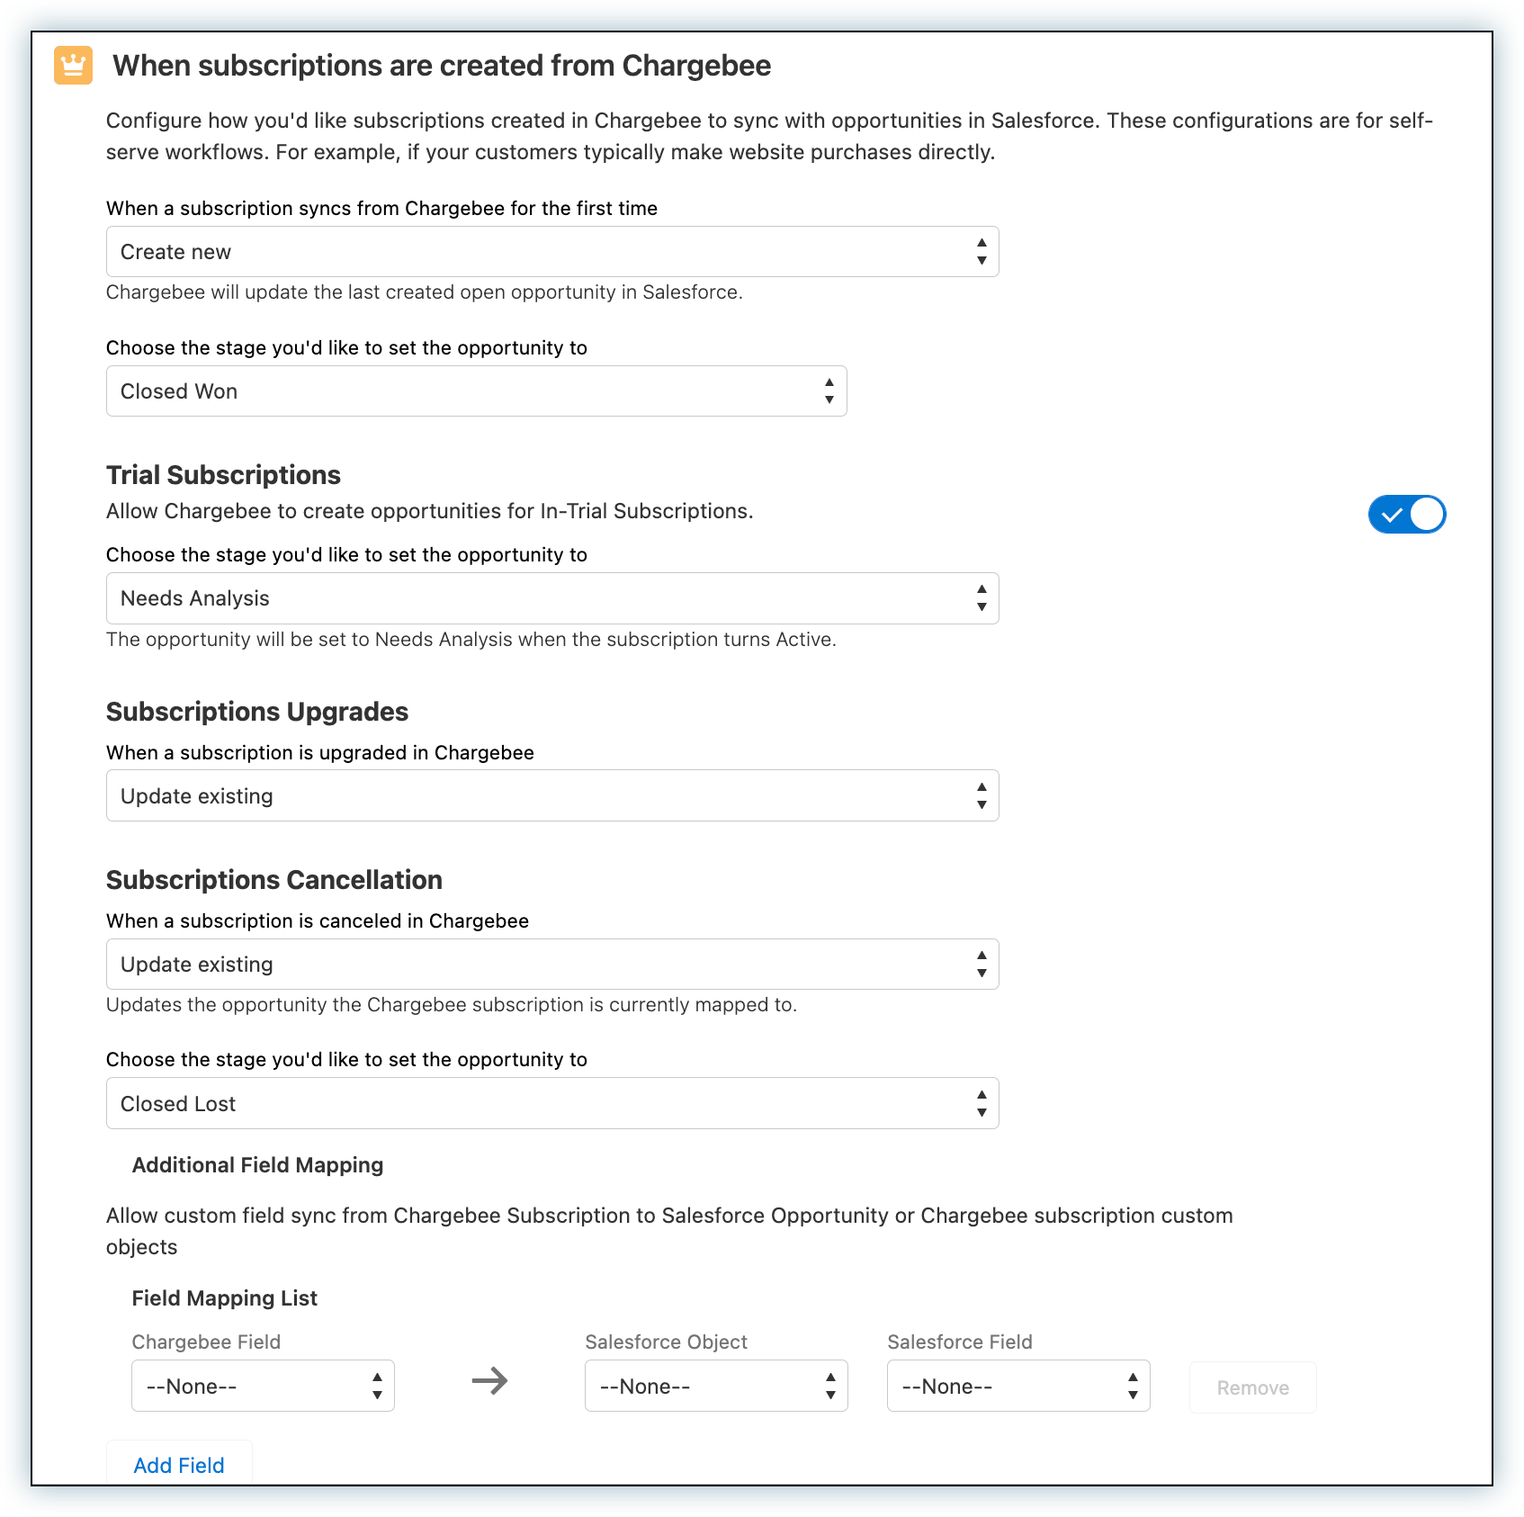Click the Subscriptions Cancellation heading
Screen dimensions: 1524x1517
pyautogui.click(x=274, y=880)
